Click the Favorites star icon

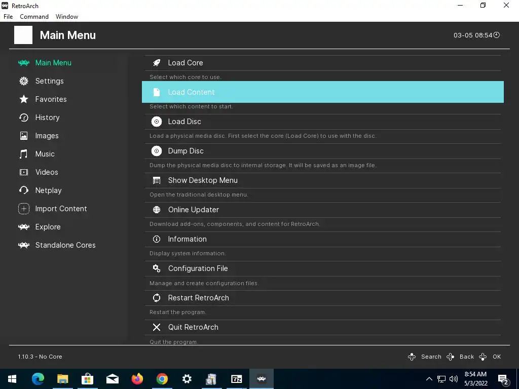24,99
